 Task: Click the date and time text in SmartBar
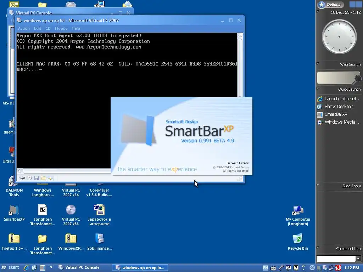pyautogui.click(x=346, y=12)
